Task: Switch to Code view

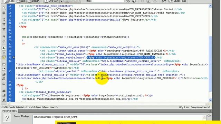Action: coord(10,1)
